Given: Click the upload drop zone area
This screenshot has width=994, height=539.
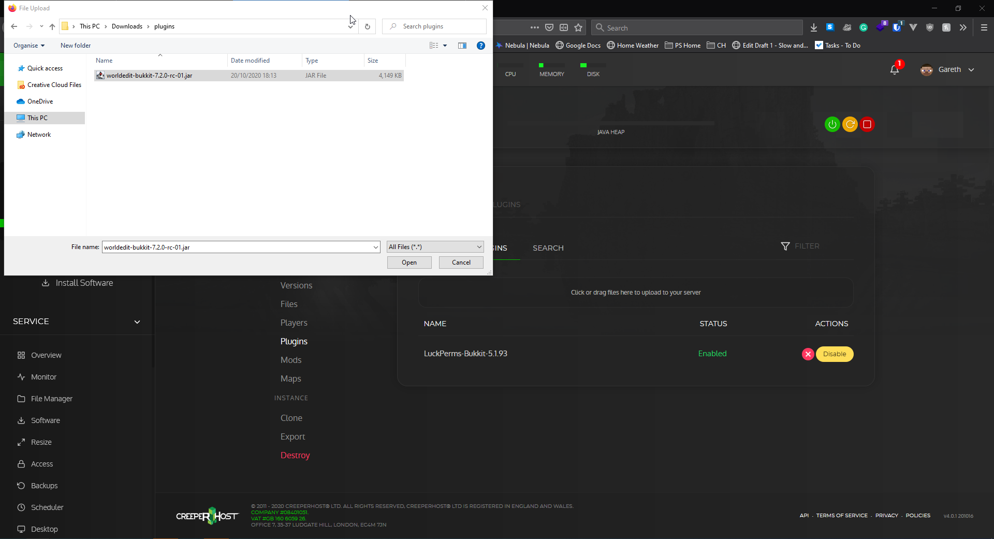Looking at the screenshot, I should pyautogui.click(x=636, y=293).
